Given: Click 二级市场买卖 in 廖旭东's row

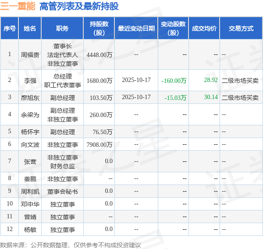Looking at the screenshot, I should pos(240,98).
